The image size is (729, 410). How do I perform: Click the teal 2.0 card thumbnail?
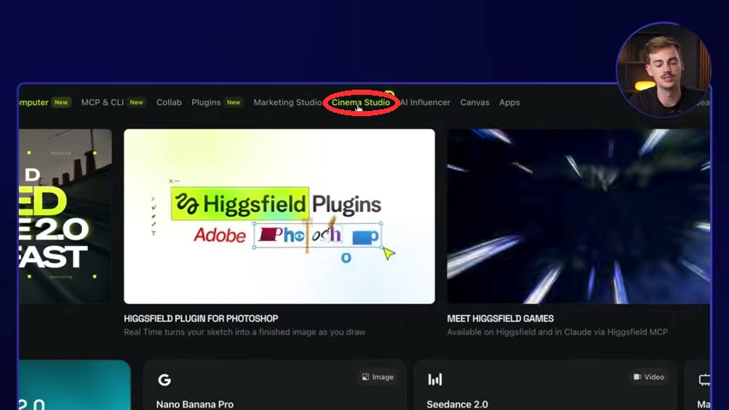[x=75, y=385]
